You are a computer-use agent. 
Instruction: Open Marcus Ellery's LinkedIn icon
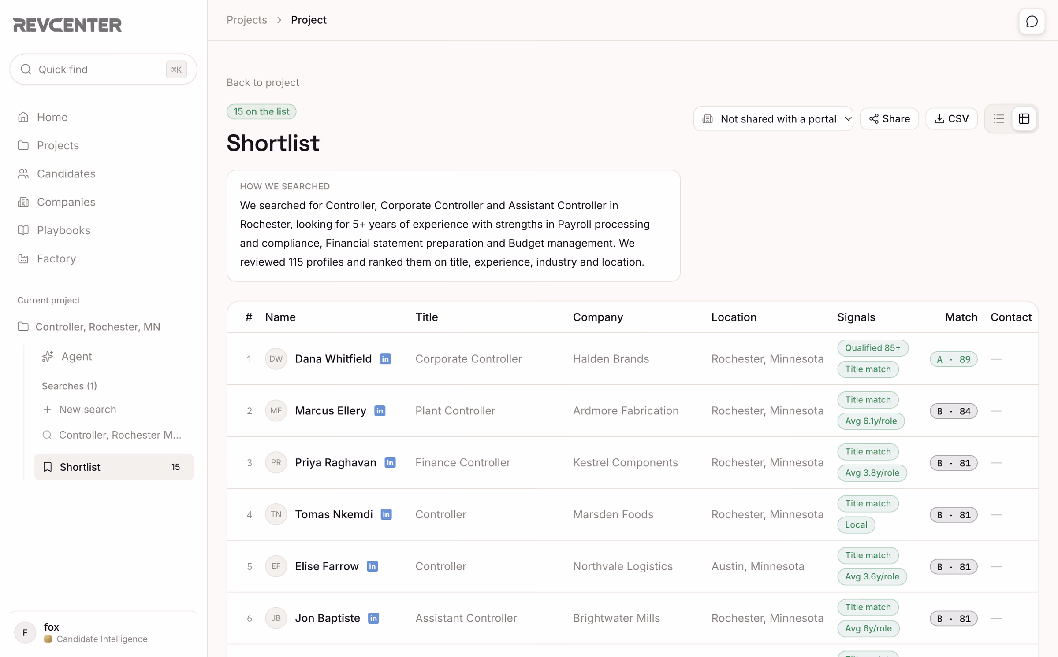pyautogui.click(x=380, y=411)
